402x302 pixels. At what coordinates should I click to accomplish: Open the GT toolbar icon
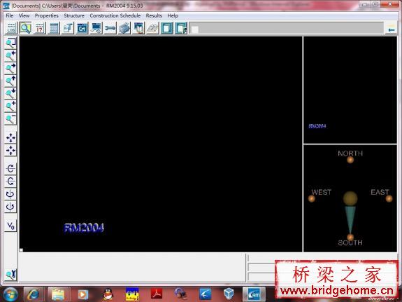[82, 28]
